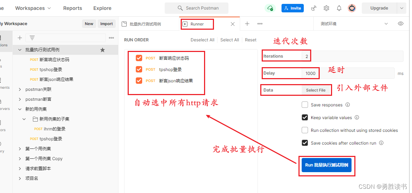
Task: Uncheck tpshop登录 in run order
Action: 139,69
